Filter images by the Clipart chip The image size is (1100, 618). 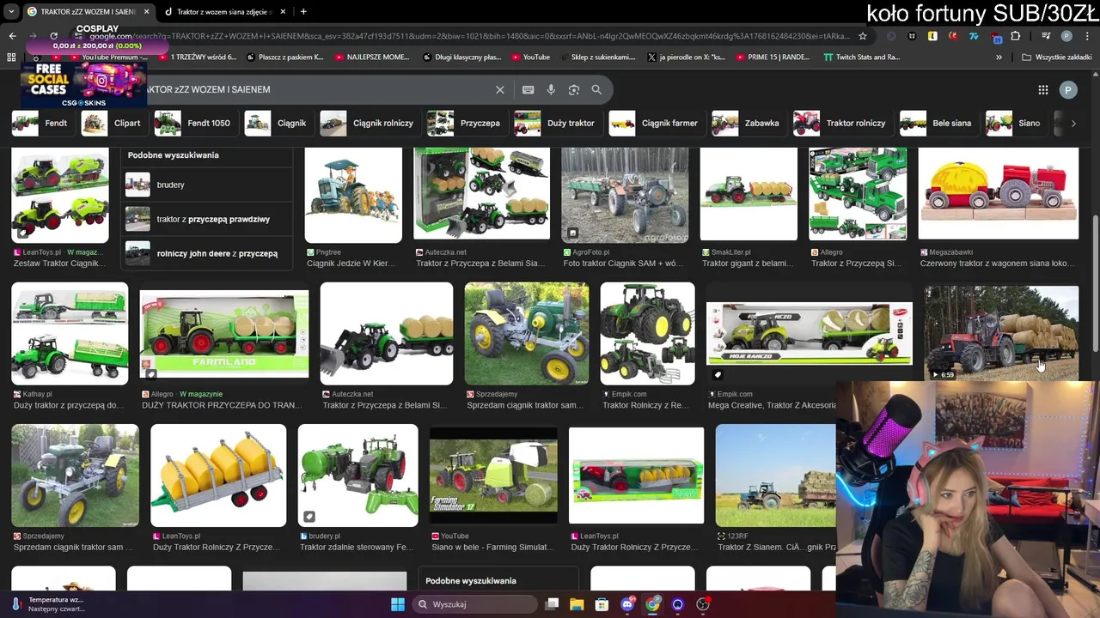[x=113, y=123]
